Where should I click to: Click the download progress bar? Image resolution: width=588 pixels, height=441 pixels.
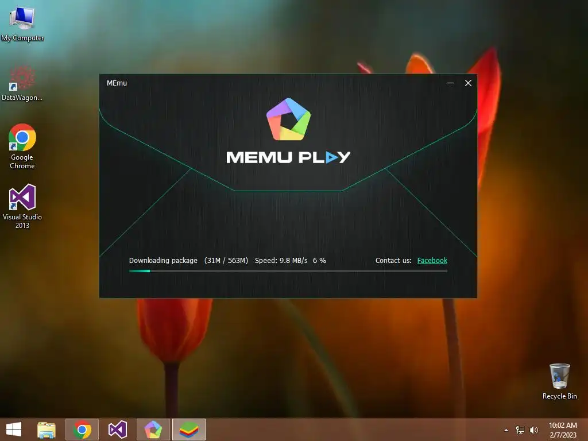[288, 271]
